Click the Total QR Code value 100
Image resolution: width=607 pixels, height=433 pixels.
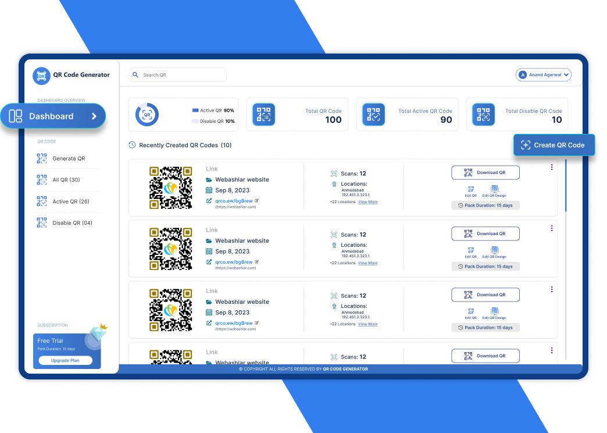(333, 120)
